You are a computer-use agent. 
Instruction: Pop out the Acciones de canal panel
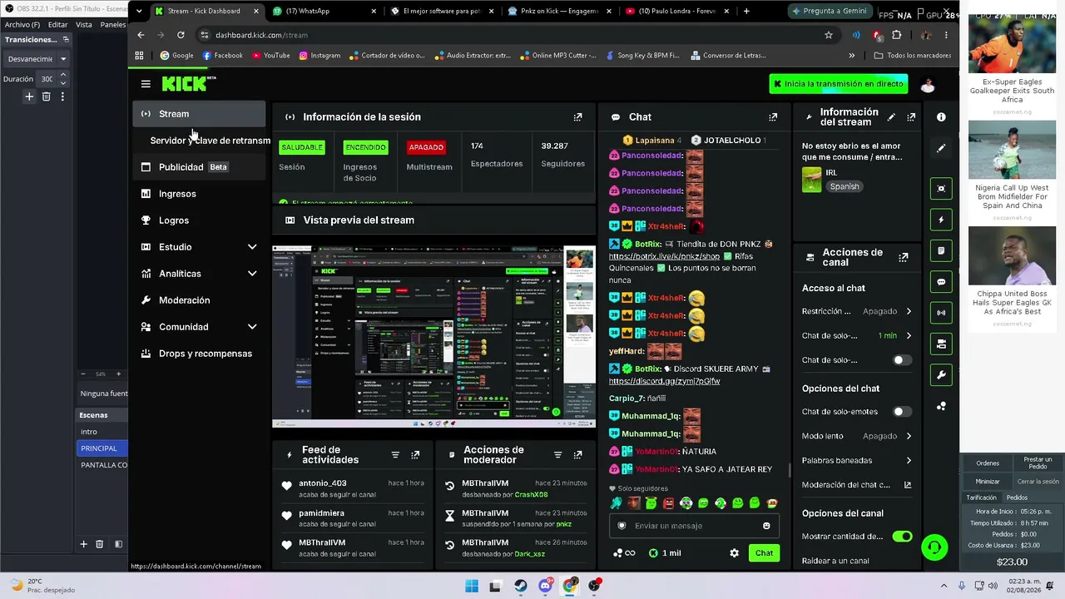click(904, 258)
